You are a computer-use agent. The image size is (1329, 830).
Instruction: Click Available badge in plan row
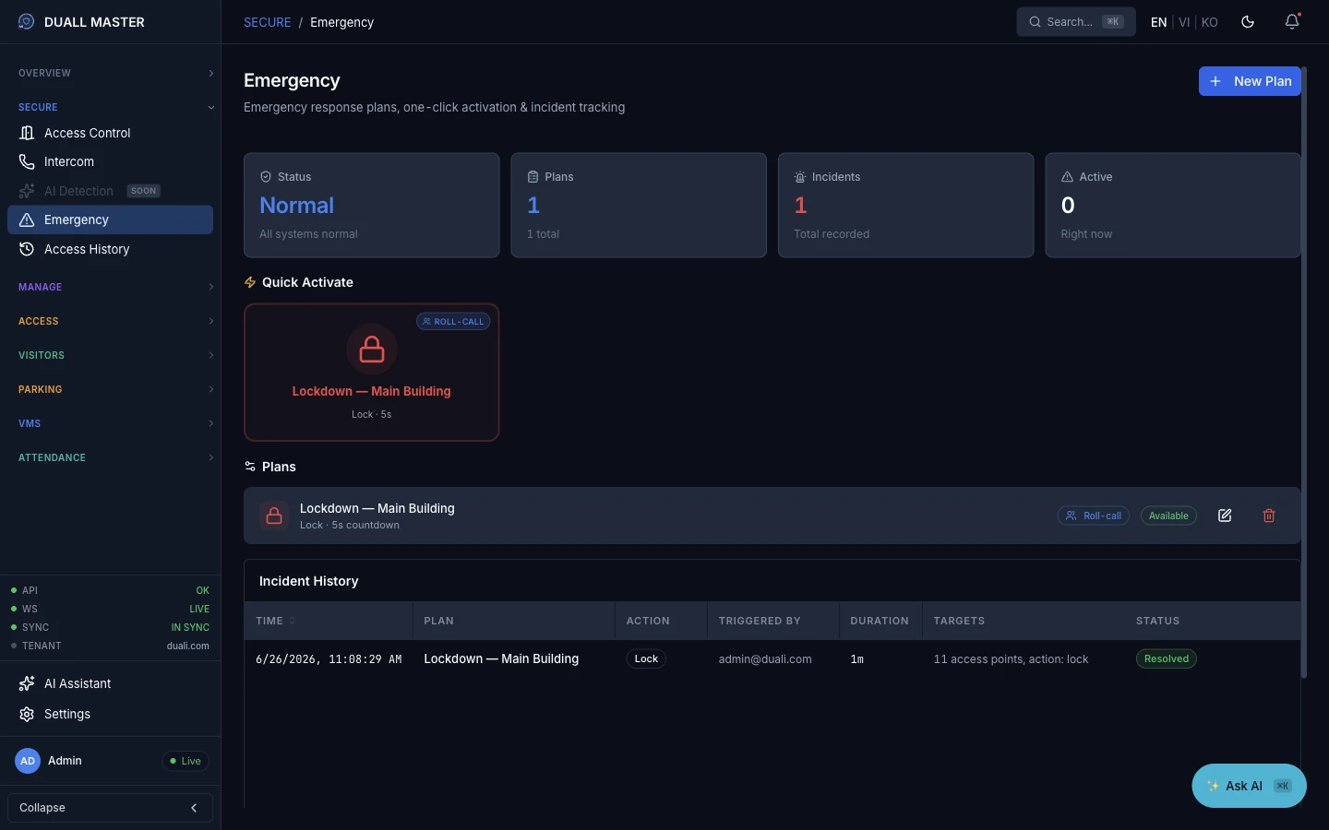[1168, 516]
